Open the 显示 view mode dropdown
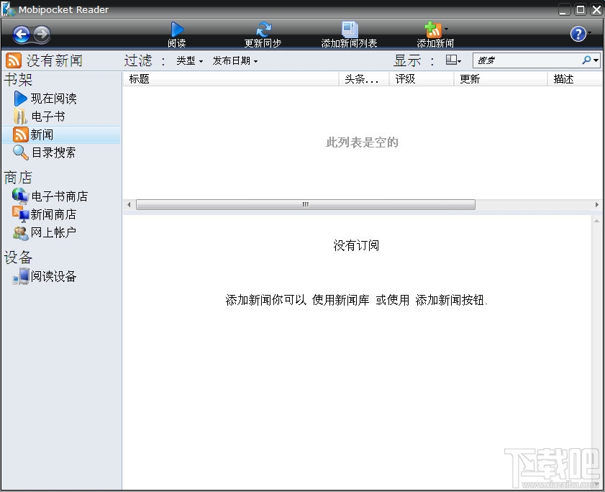 pos(453,60)
